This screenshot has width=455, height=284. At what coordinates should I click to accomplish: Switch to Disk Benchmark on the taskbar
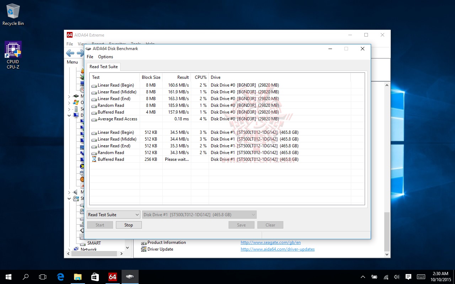[130, 277]
